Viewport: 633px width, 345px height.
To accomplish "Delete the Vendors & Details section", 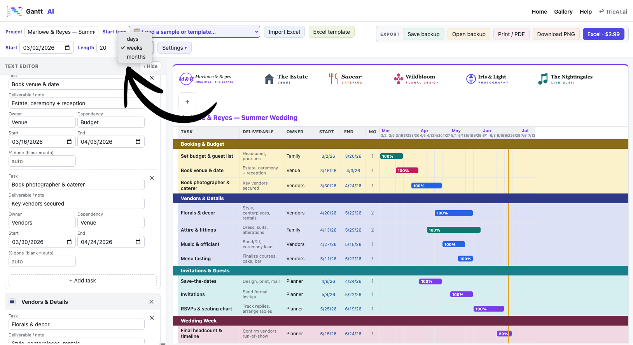I will tap(151, 302).
